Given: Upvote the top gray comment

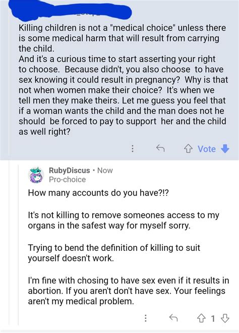Looking at the screenshot, I should pos(188,149).
